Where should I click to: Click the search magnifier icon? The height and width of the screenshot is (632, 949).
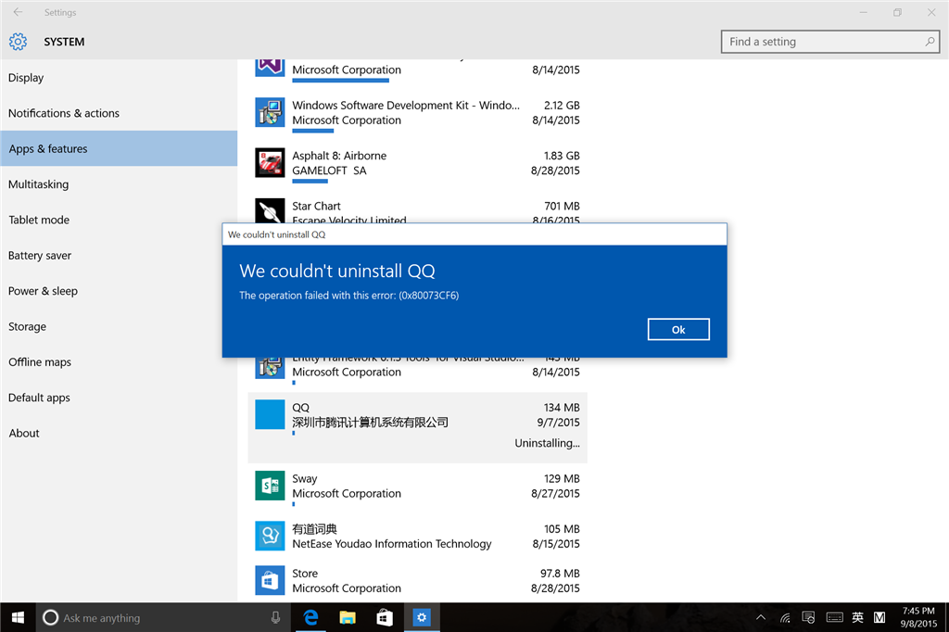click(930, 42)
